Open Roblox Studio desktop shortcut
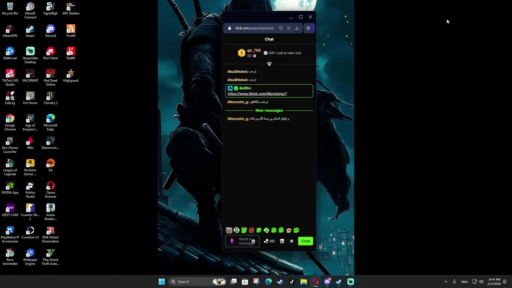This screenshot has width=512, height=288. (x=30, y=190)
